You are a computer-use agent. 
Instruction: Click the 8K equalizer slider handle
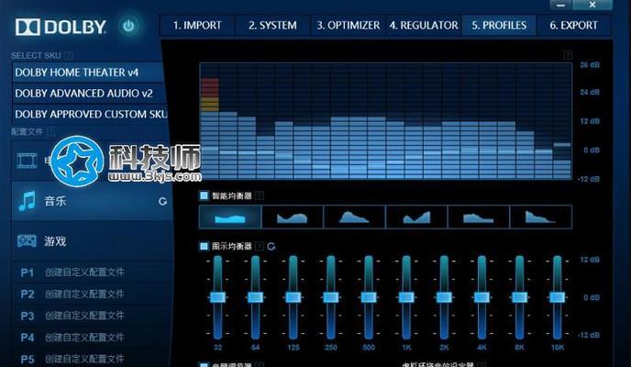coord(519,297)
